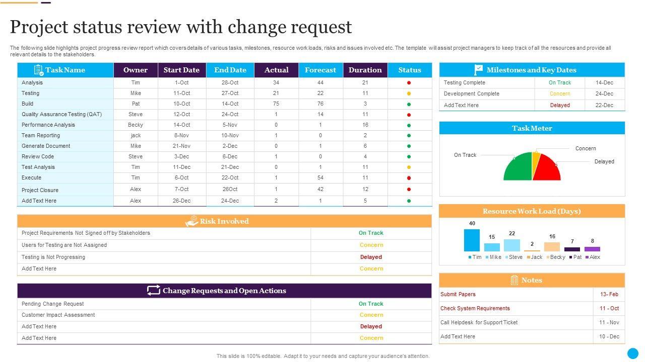Click the Jack legend entry
This screenshot has width=645, height=362.
click(535, 257)
